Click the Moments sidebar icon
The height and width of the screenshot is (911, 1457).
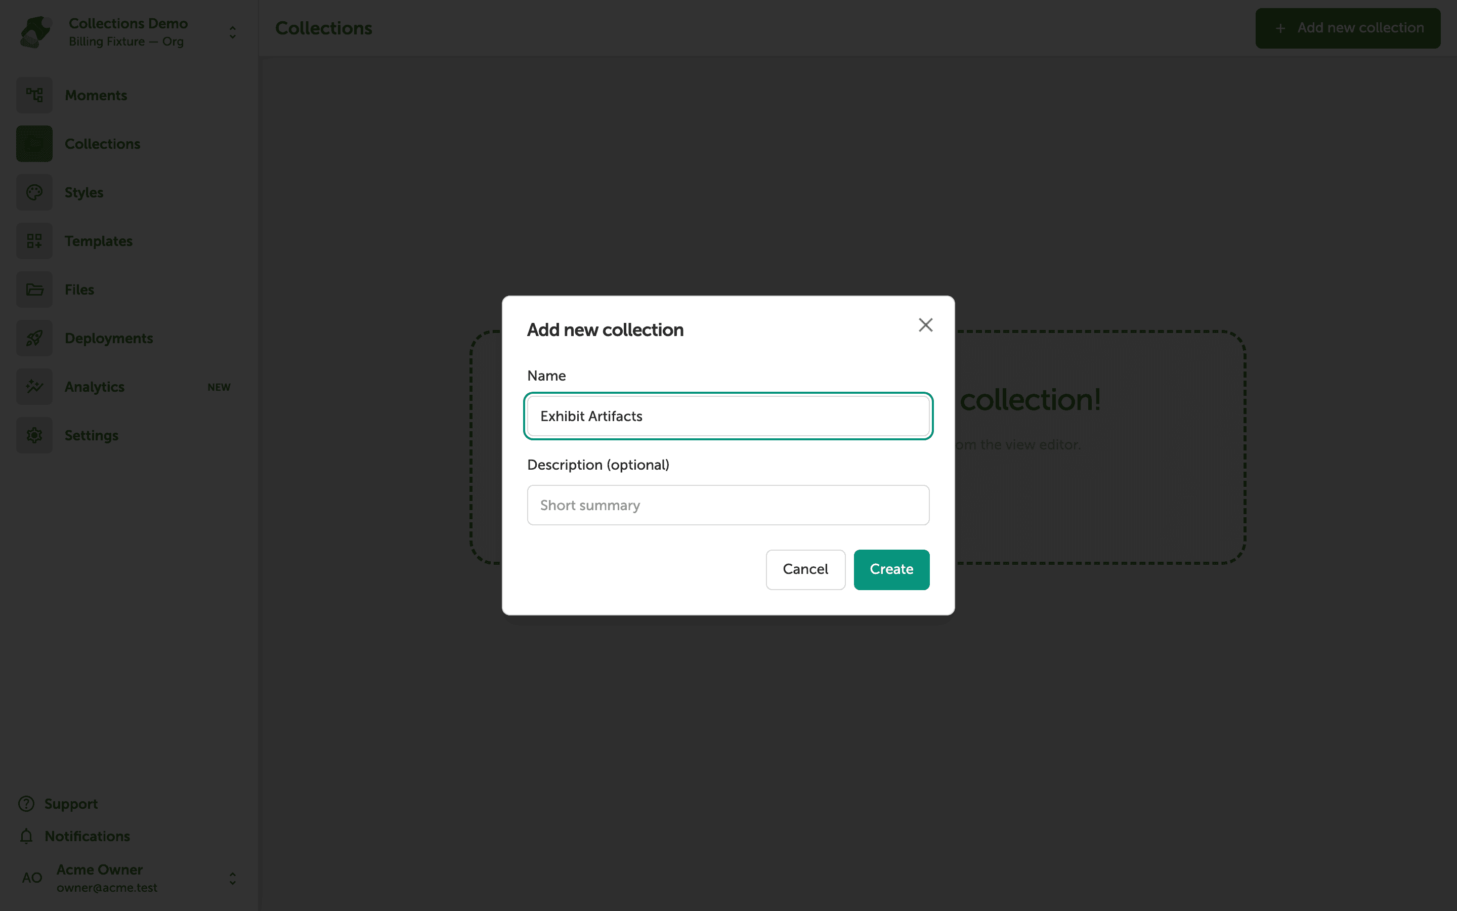34,95
